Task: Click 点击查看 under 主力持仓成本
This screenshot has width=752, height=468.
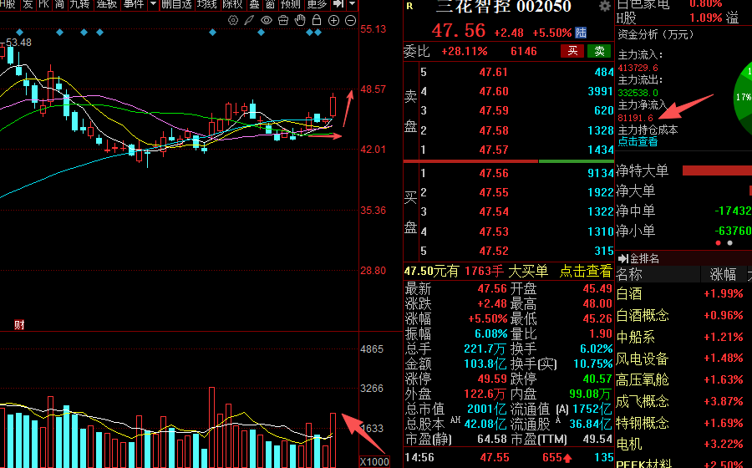Action: 638,141
